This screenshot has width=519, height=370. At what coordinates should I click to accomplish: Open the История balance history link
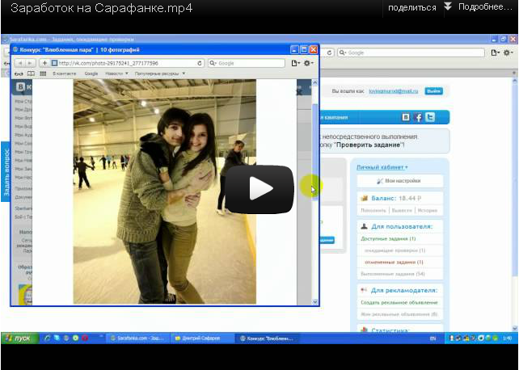point(427,210)
